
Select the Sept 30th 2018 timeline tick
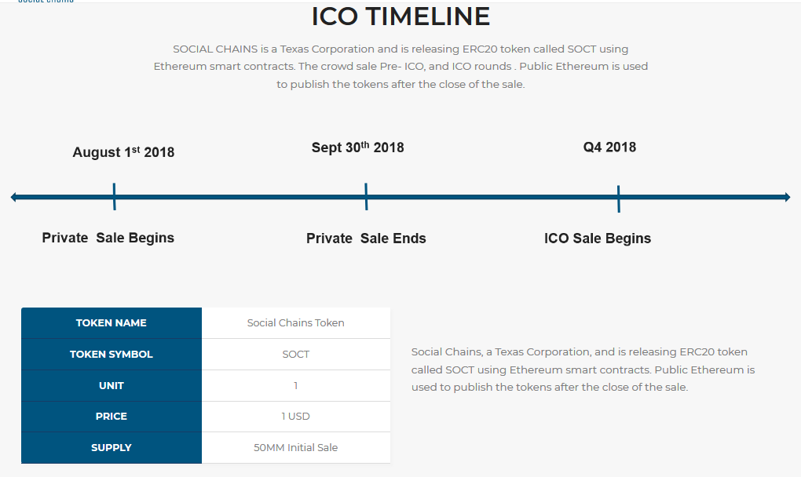(x=366, y=196)
